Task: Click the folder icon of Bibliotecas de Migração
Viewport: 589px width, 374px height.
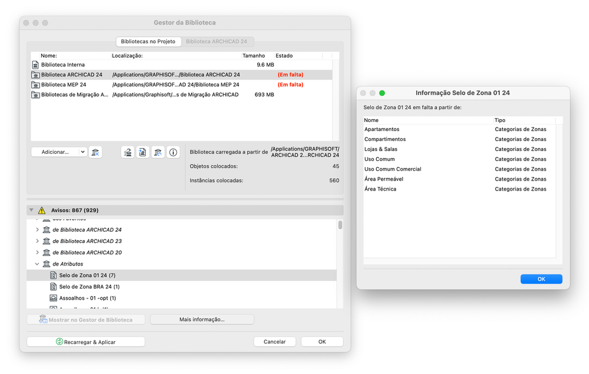Action: pyautogui.click(x=35, y=94)
